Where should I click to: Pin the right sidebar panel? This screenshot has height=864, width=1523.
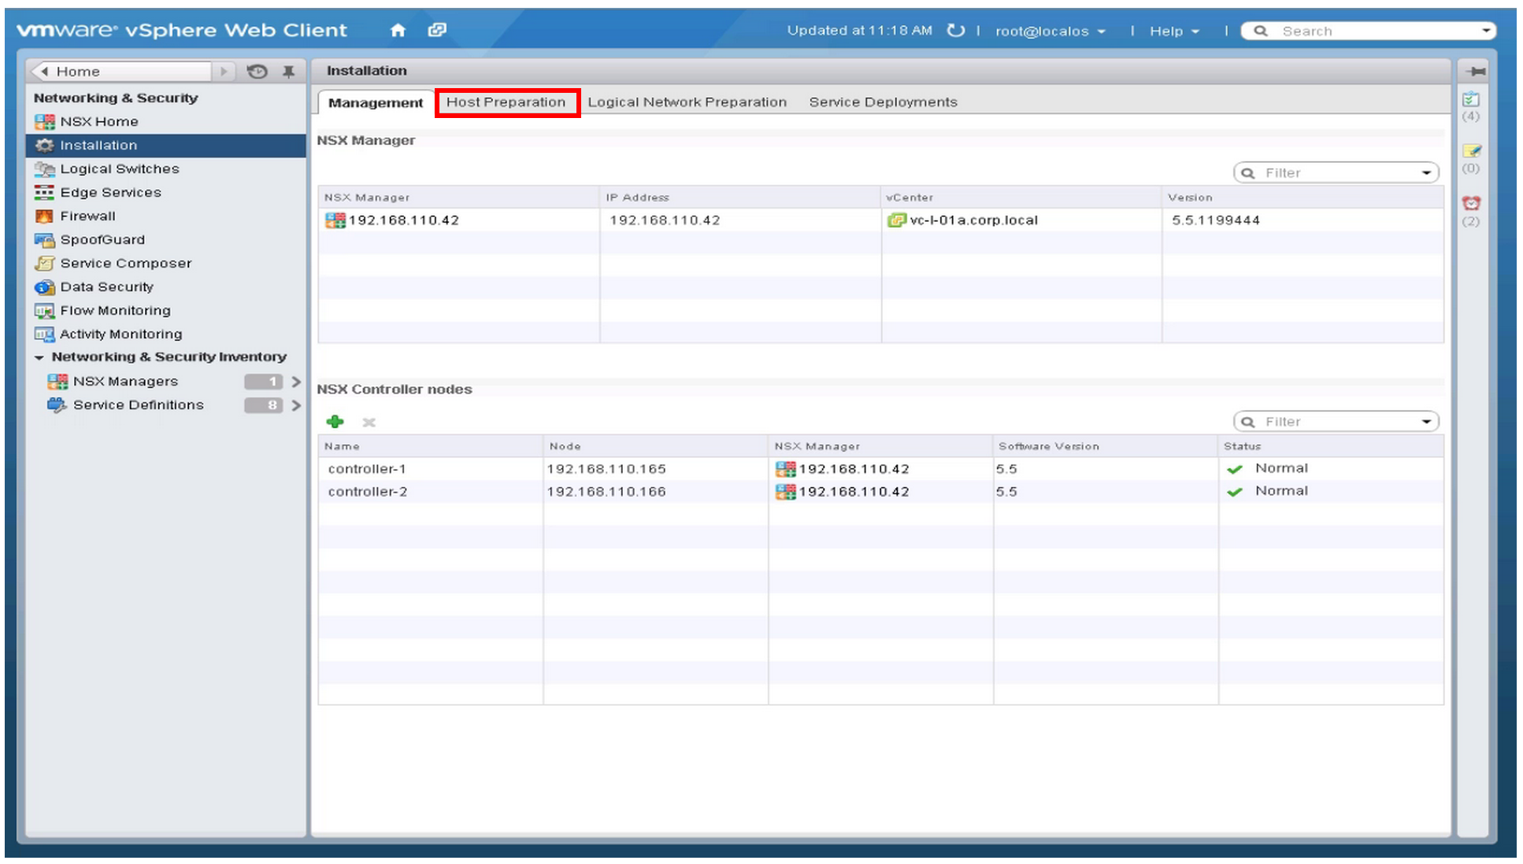tap(1476, 72)
